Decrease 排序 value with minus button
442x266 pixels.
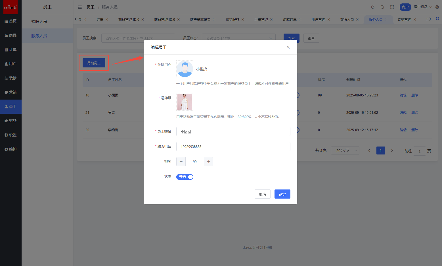point(181,162)
